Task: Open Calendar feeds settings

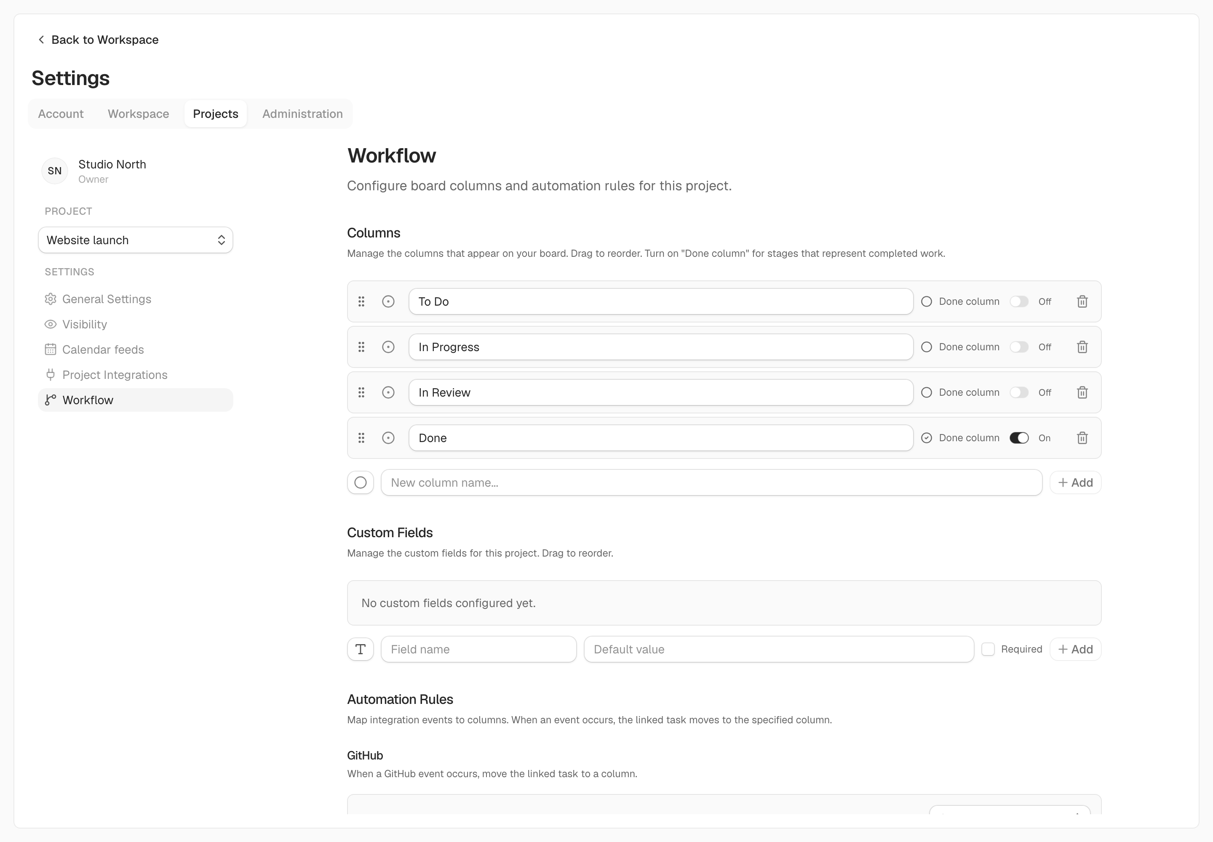Action: (135, 349)
